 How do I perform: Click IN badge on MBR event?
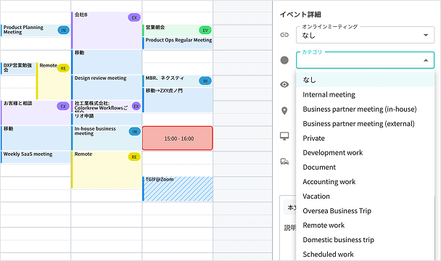point(205,80)
